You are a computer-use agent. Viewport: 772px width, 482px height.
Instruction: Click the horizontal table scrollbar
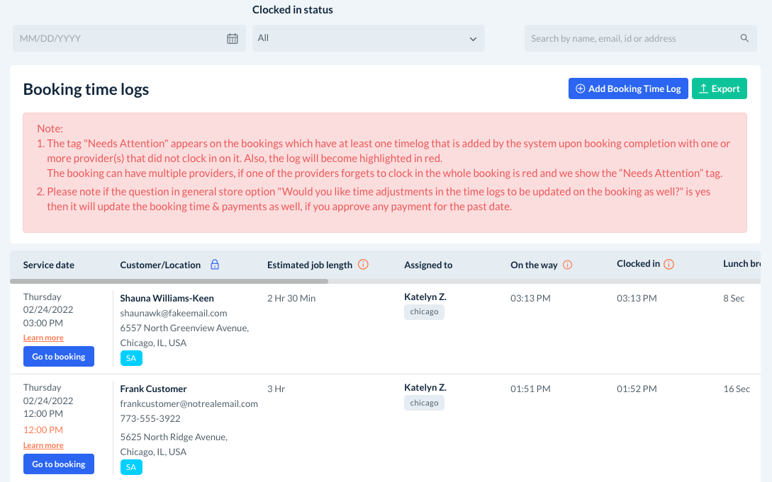coord(169,281)
